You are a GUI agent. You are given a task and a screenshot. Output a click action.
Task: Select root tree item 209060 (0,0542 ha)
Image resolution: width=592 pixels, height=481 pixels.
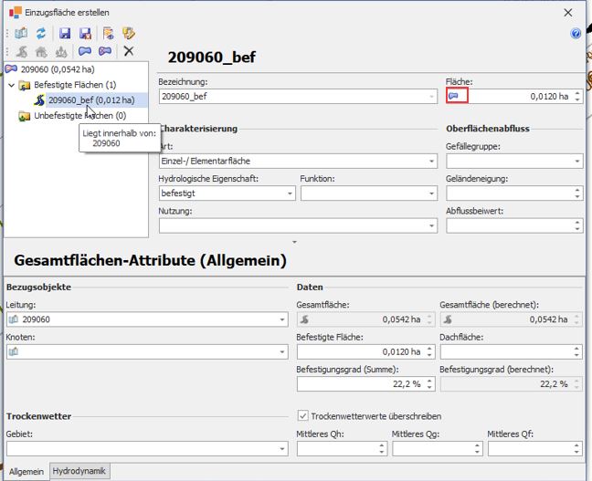pyautogui.click(x=57, y=68)
